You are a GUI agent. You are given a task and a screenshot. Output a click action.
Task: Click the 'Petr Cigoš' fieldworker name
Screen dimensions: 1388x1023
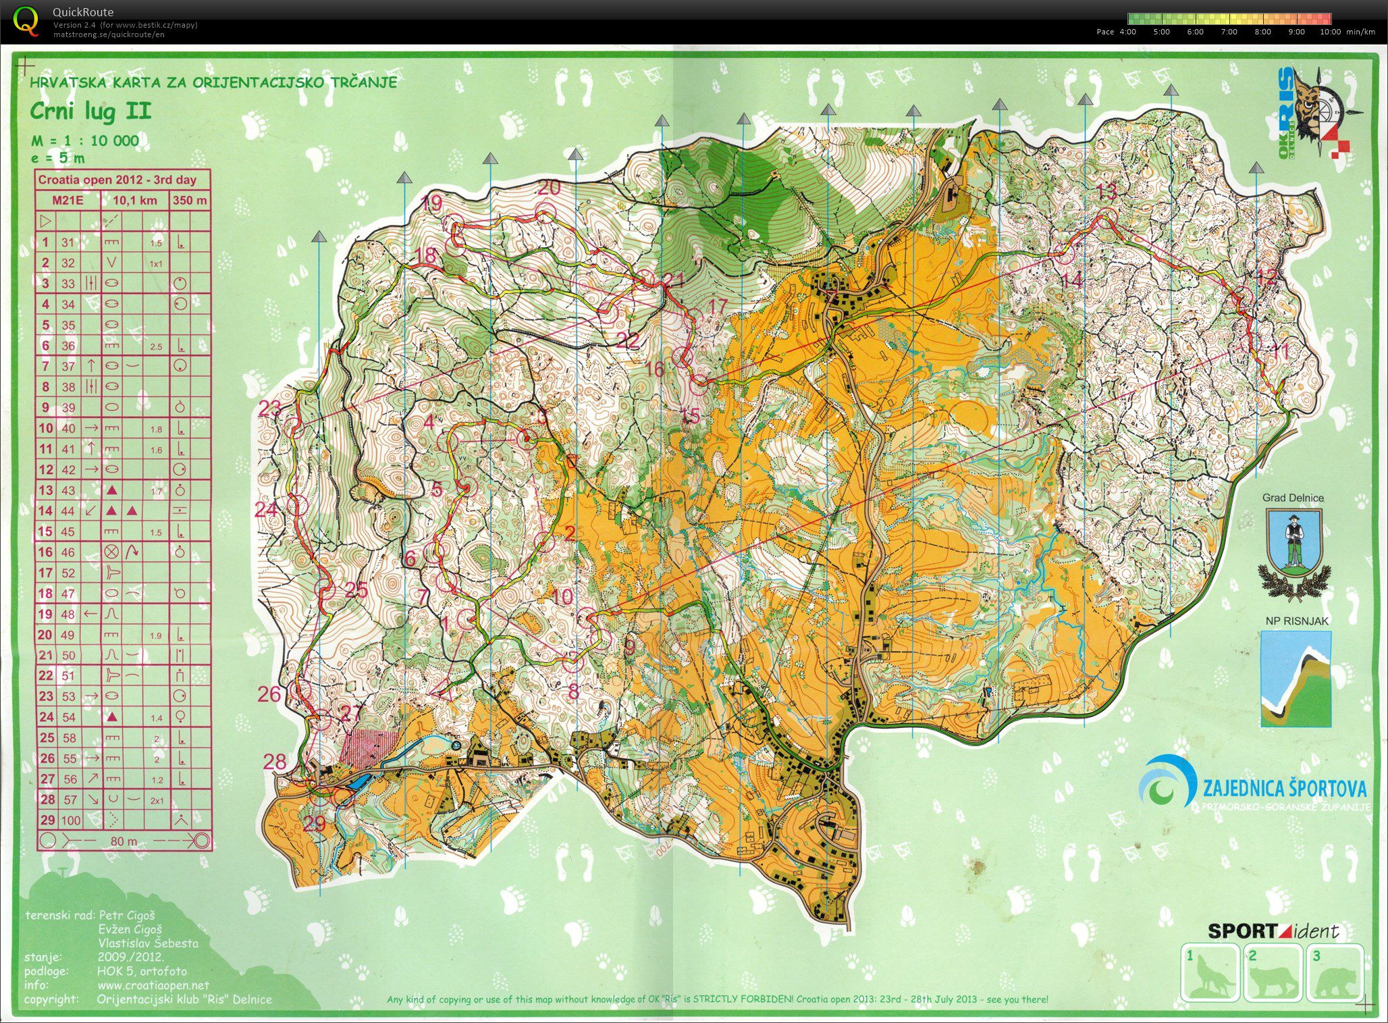coord(127,916)
